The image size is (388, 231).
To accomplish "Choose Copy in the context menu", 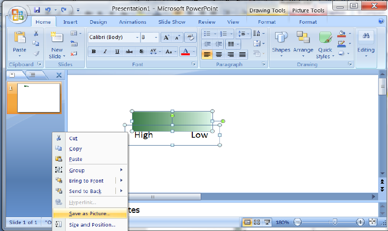I will 90,149.
